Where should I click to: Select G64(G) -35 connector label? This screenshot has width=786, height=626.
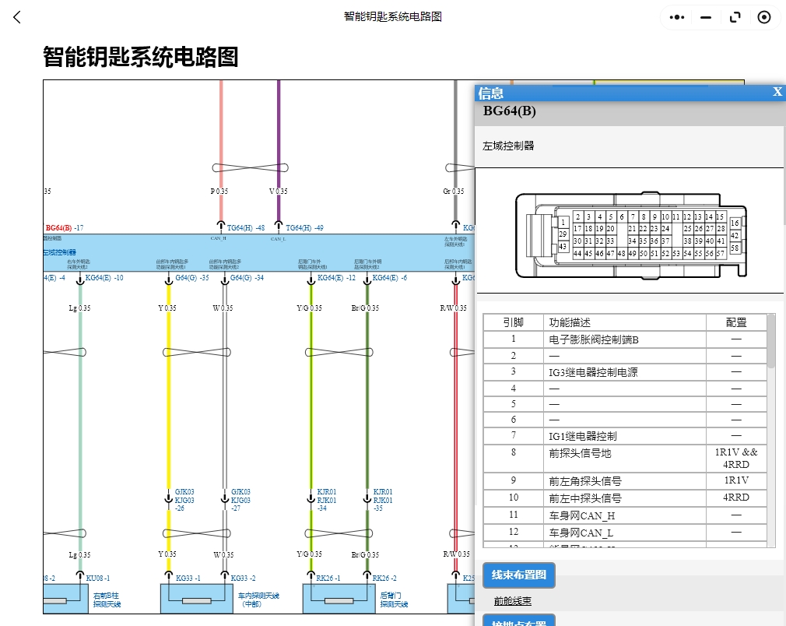(x=192, y=277)
